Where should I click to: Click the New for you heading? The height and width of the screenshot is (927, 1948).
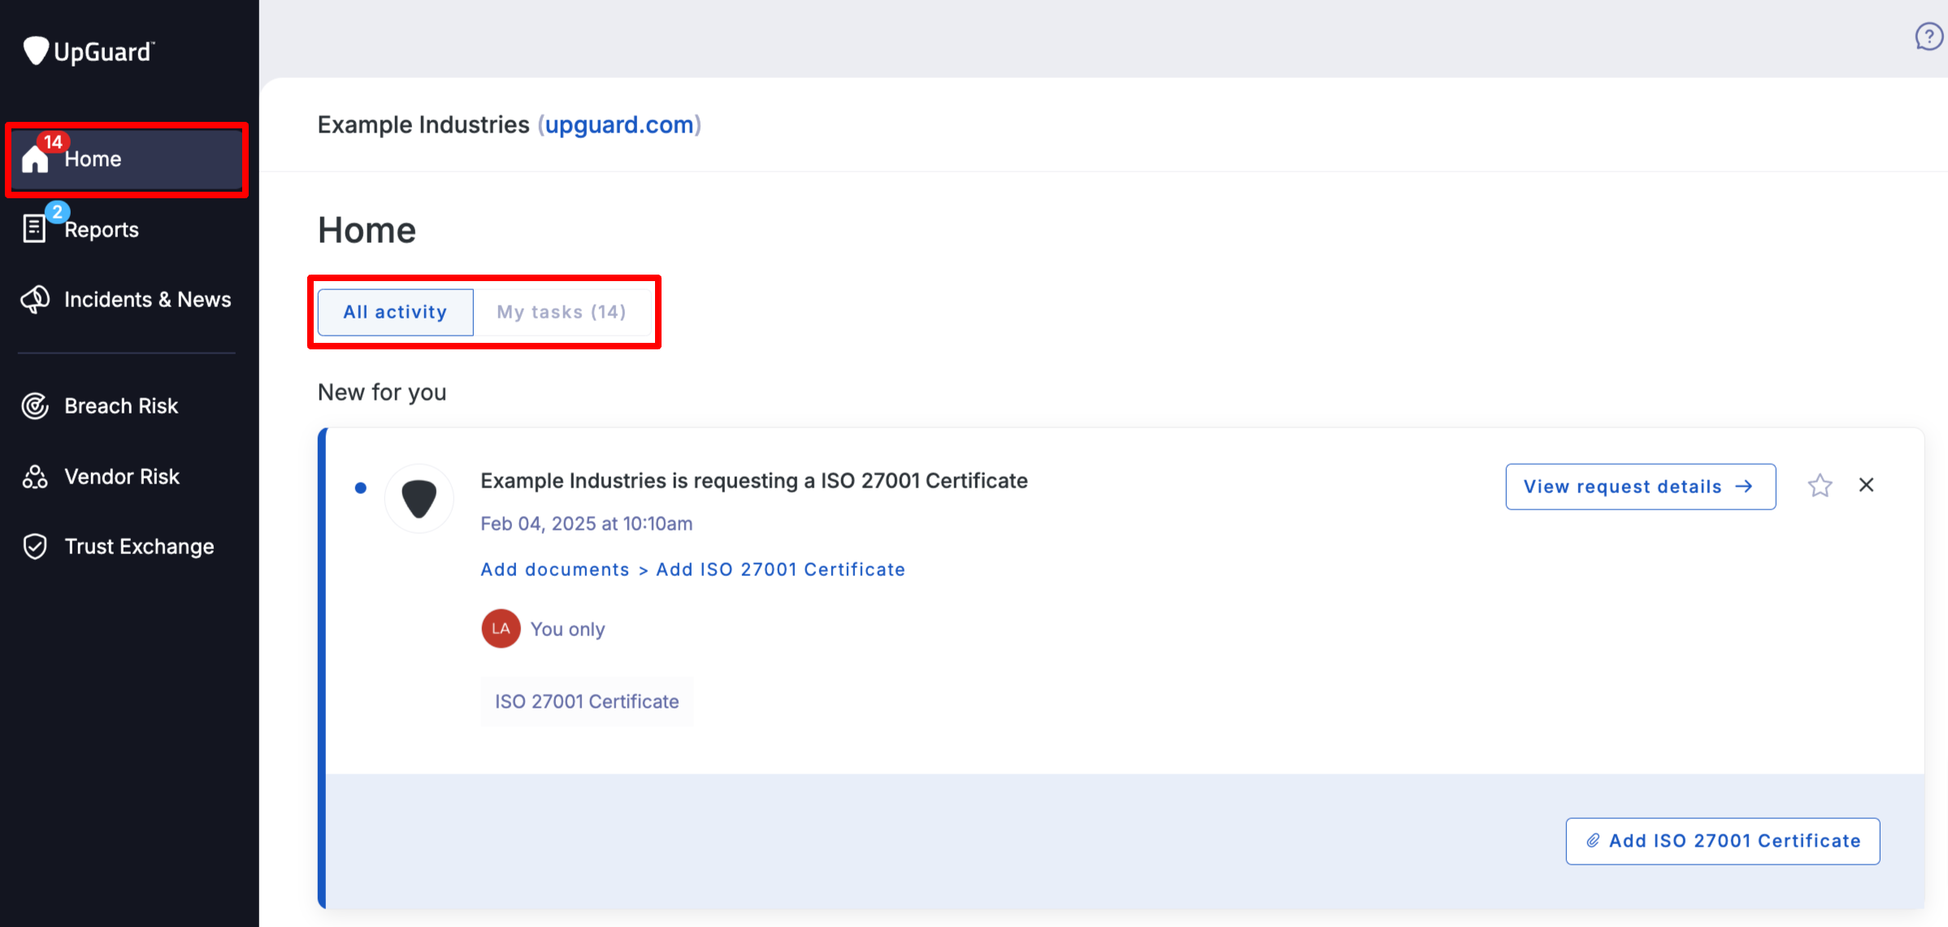pos(382,392)
